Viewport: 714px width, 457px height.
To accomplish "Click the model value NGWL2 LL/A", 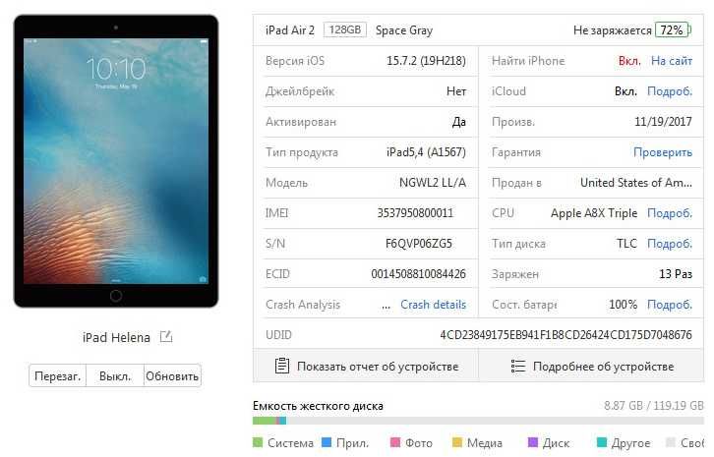I will 432,183.
